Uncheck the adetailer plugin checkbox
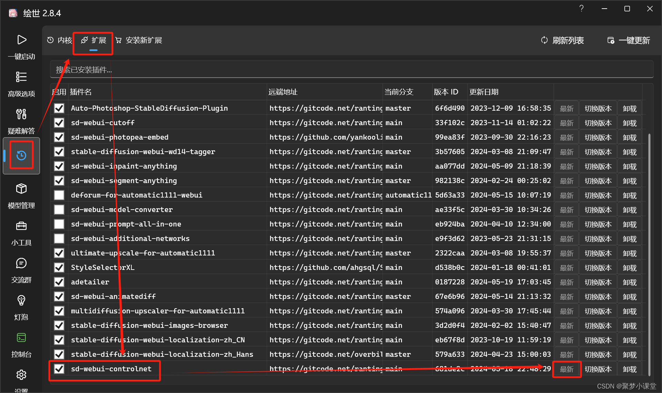This screenshot has height=393, width=662. click(59, 282)
